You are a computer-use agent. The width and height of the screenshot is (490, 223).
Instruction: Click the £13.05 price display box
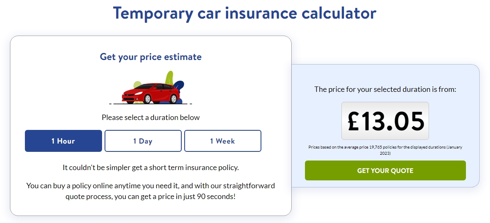pyautogui.click(x=385, y=121)
